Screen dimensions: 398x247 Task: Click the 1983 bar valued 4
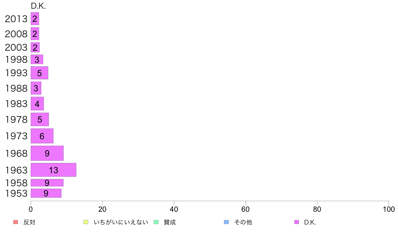click(37, 103)
